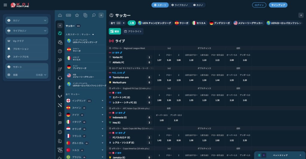Open セリエA in popular leagues list
Screen dimensions: 306x159
tap(85, 58)
